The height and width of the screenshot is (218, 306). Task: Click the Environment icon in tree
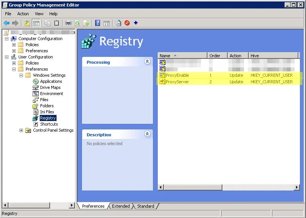(x=36, y=94)
